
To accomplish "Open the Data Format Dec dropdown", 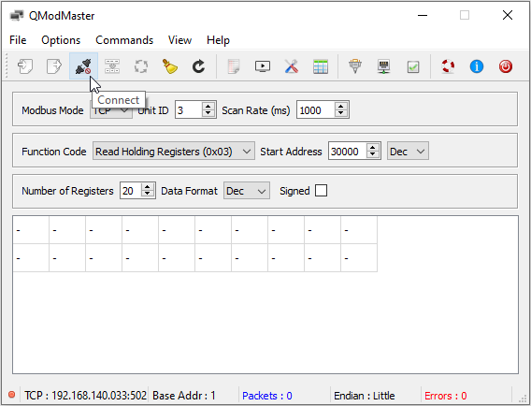I will [x=247, y=191].
